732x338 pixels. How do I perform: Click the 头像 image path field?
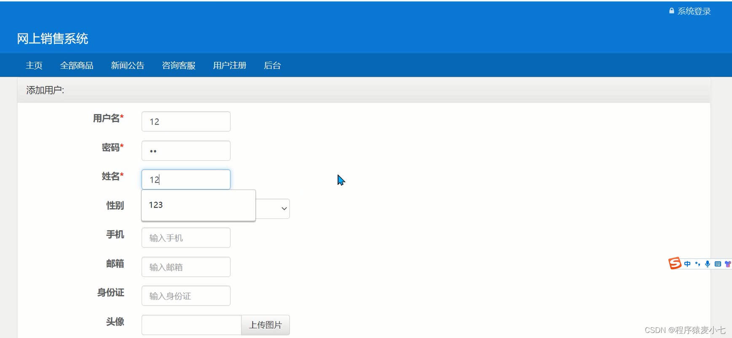(191, 325)
